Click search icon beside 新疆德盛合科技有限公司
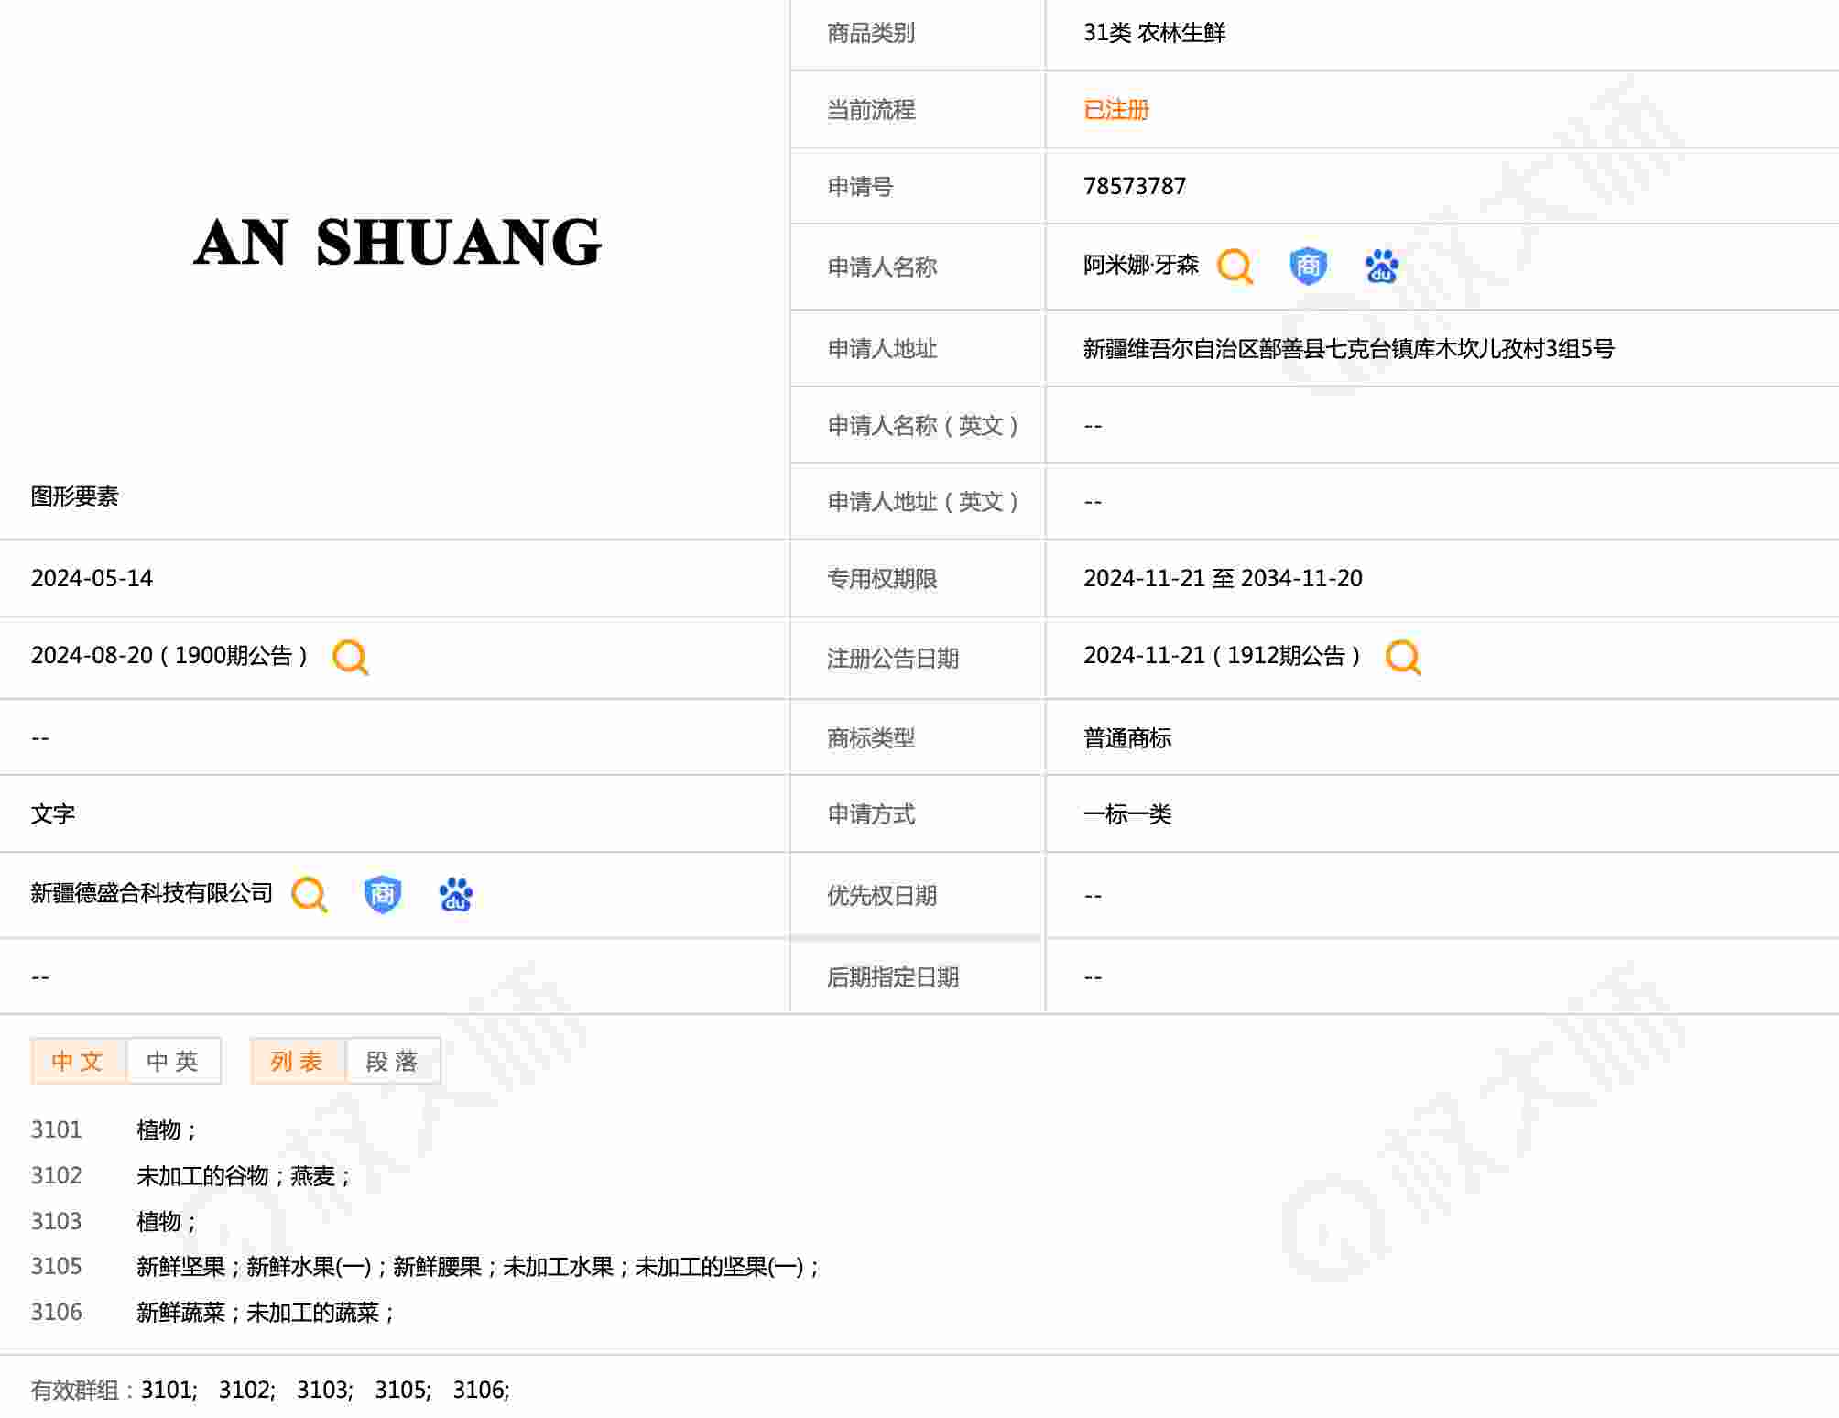Screen dimensions: 1839x1418 [x=309, y=894]
